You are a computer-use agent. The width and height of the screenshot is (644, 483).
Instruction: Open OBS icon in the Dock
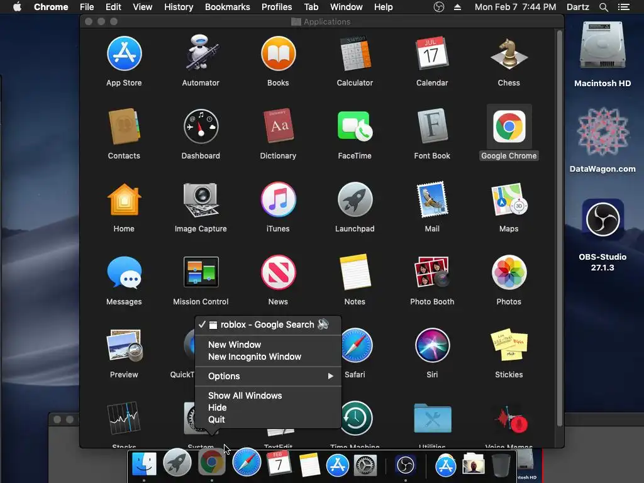point(406,465)
